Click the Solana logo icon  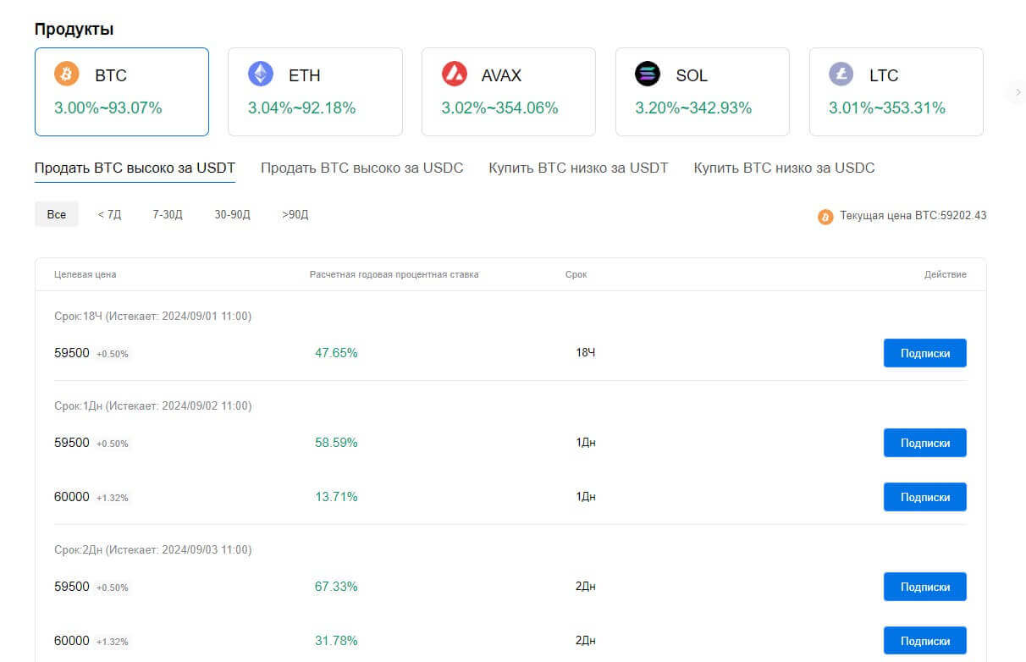(648, 74)
